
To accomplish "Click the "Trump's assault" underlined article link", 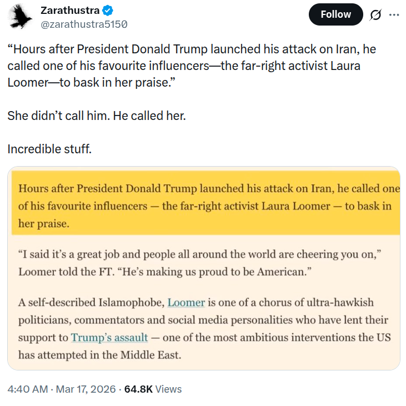I will 109,337.
